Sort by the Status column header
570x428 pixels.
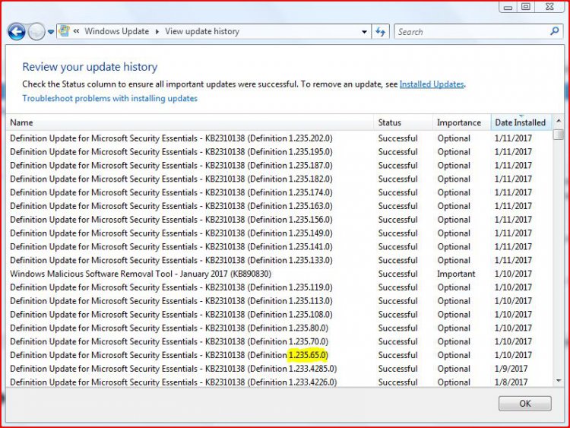tap(403, 122)
